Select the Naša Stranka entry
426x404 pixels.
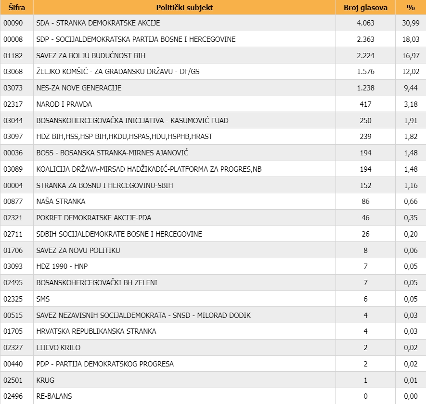(x=61, y=202)
